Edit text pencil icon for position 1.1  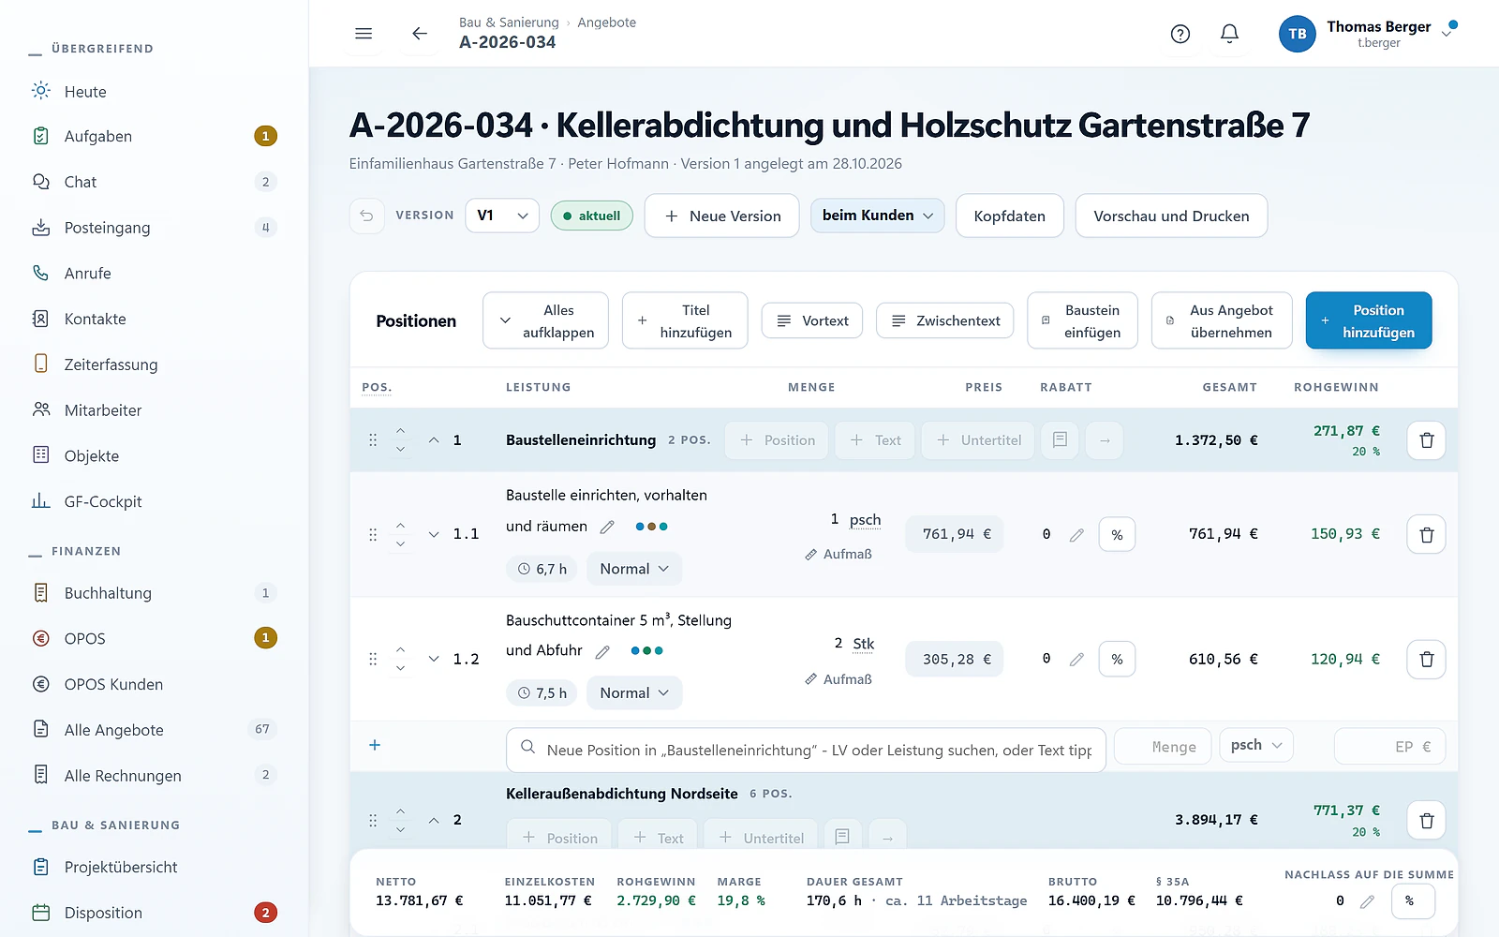(x=607, y=527)
